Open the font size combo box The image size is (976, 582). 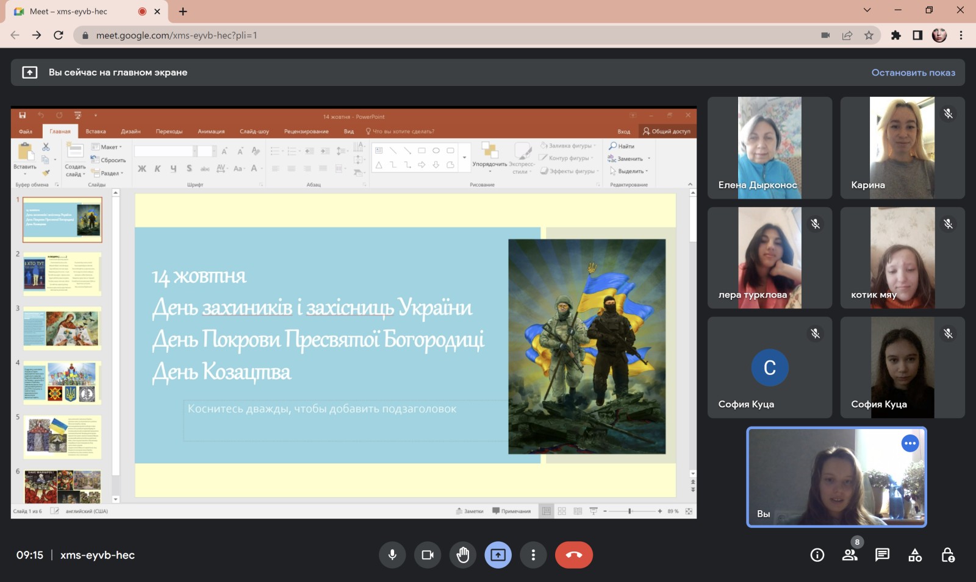[207, 151]
